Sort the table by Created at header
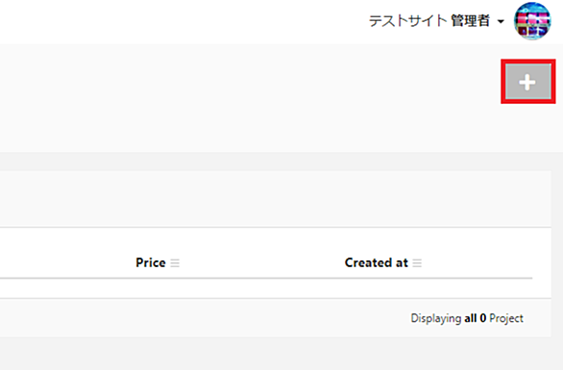Image resolution: width=563 pixels, height=370 pixels. coord(377,263)
